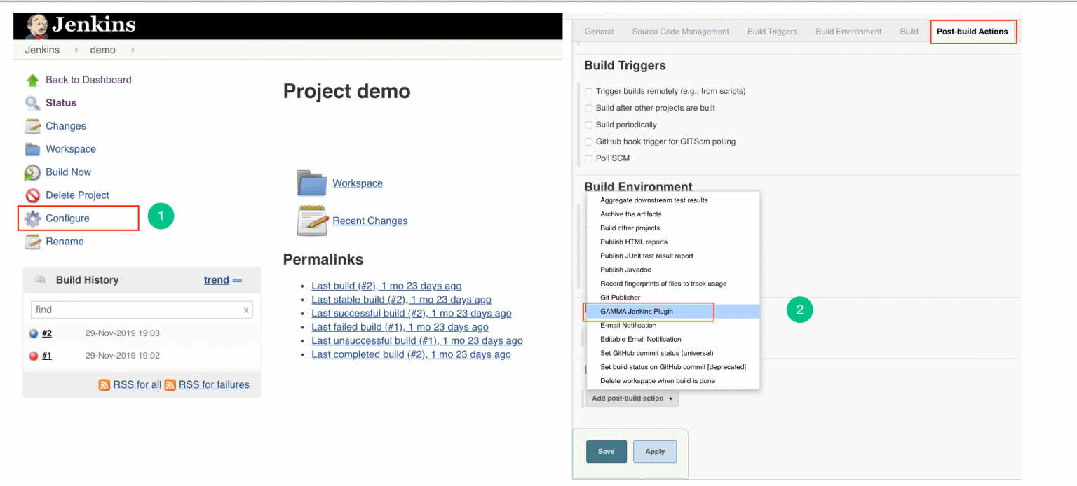This screenshot has width=1077, height=486.
Task: Open the Last successful build permalink
Action: click(412, 313)
